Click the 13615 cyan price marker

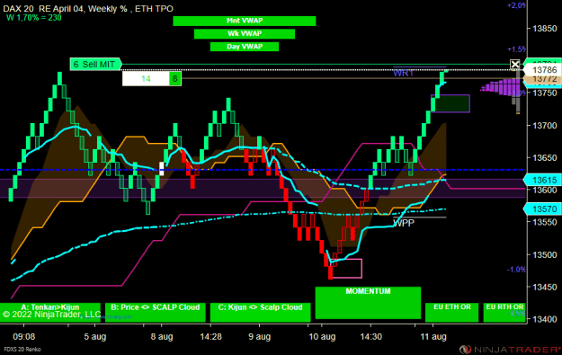coord(543,180)
